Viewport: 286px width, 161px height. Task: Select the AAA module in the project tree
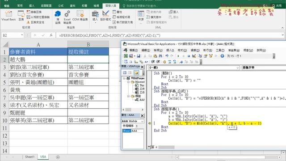click(140, 100)
